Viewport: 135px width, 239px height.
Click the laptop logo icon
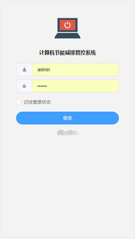pos(67,28)
